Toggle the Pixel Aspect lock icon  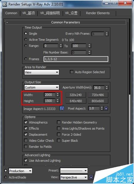106,108
